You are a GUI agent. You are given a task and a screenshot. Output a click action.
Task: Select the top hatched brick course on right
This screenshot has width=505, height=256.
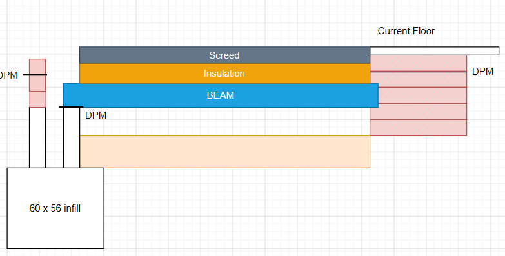point(419,63)
